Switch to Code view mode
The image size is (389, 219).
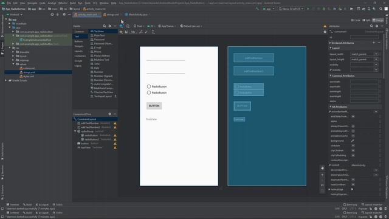tap(356, 20)
